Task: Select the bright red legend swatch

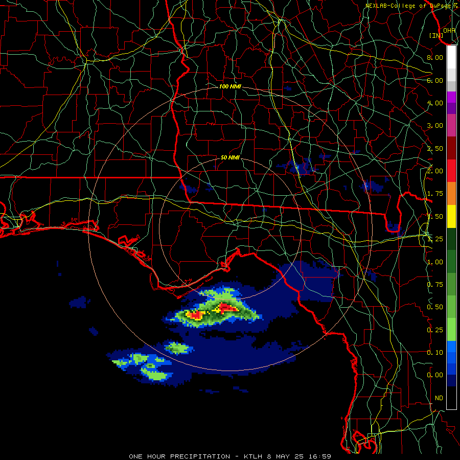Action: [x=451, y=171]
